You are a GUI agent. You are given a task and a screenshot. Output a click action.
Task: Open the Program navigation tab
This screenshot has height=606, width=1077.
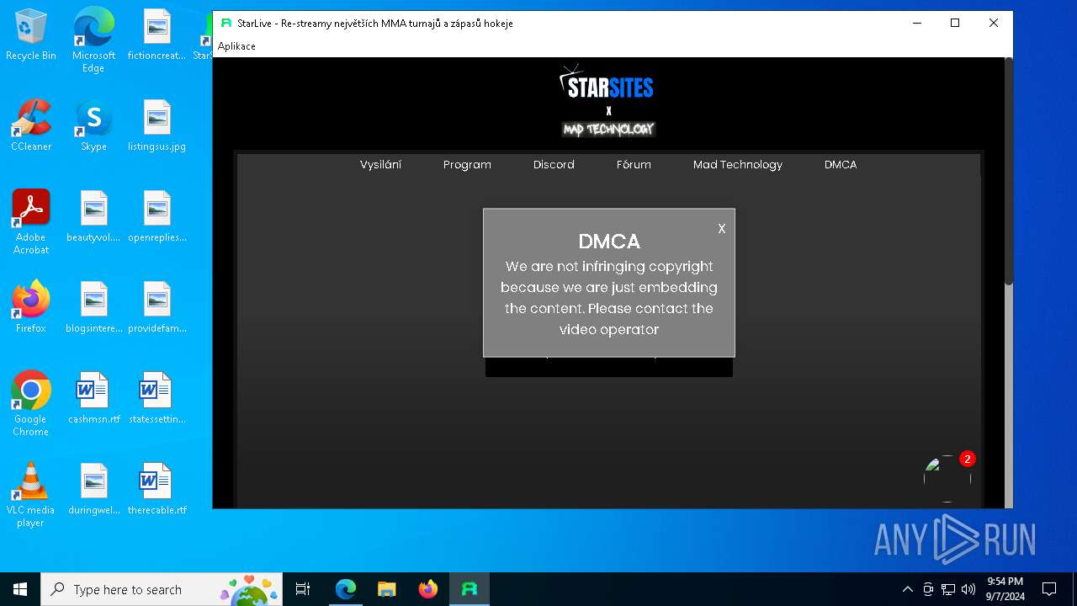[467, 165]
